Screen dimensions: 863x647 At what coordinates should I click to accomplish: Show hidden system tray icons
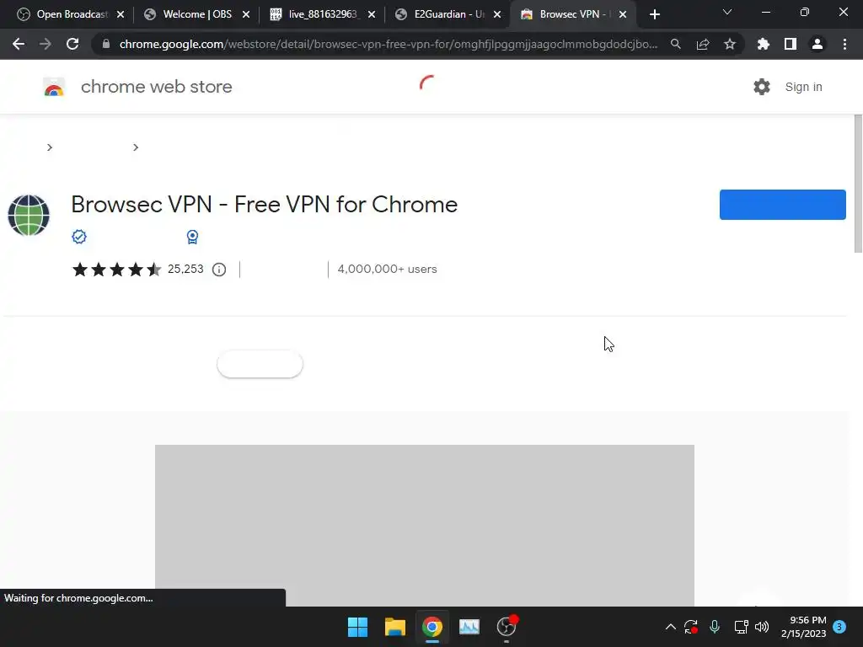pos(670,627)
